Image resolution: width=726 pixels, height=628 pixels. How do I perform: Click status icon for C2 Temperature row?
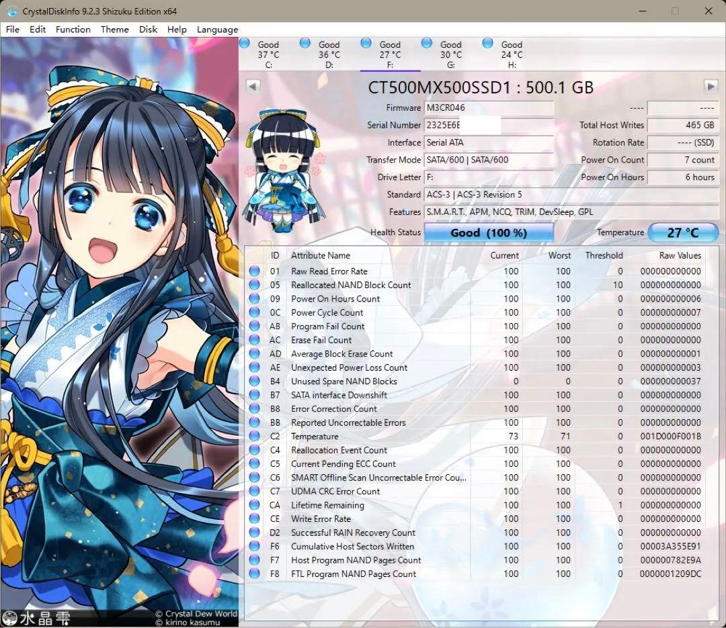click(x=254, y=436)
